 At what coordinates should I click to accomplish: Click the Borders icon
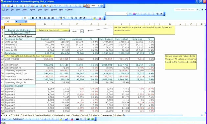tap(89, 18)
